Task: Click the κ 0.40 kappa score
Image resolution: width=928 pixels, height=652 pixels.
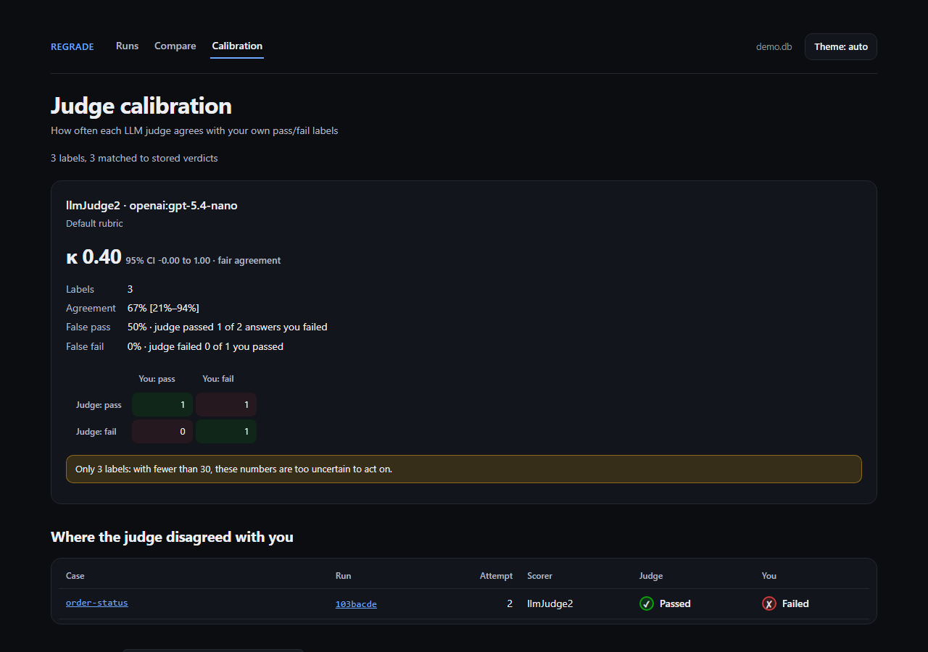Action: pos(94,256)
